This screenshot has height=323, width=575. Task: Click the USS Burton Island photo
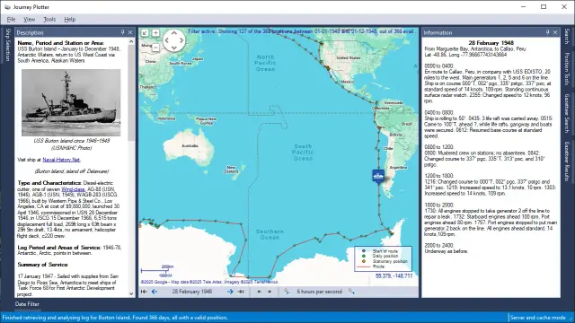pyautogui.click(x=71, y=103)
